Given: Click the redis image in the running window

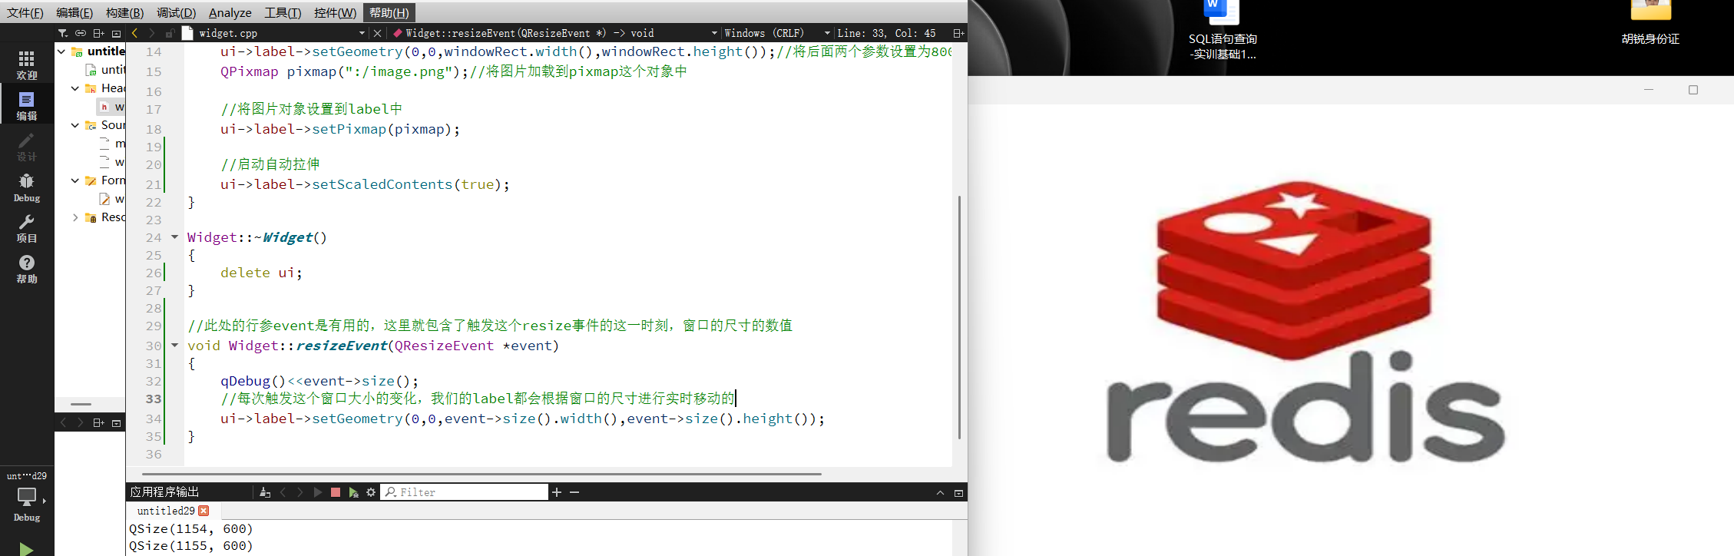Looking at the screenshot, I should click(x=1304, y=323).
